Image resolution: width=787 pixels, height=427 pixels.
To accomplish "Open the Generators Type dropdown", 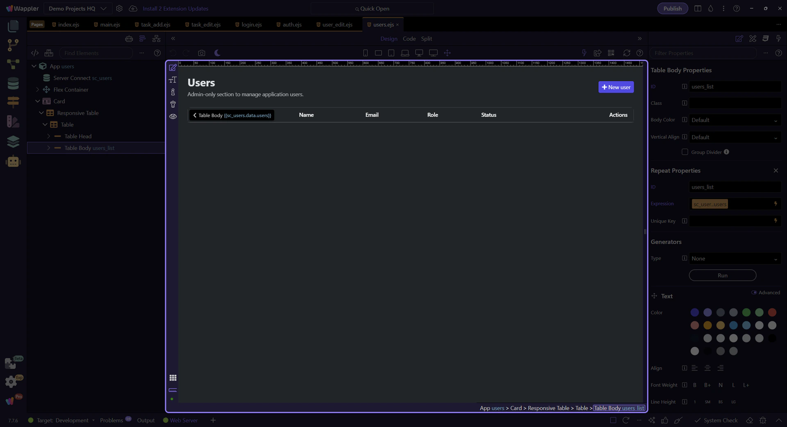I will pyautogui.click(x=735, y=259).
